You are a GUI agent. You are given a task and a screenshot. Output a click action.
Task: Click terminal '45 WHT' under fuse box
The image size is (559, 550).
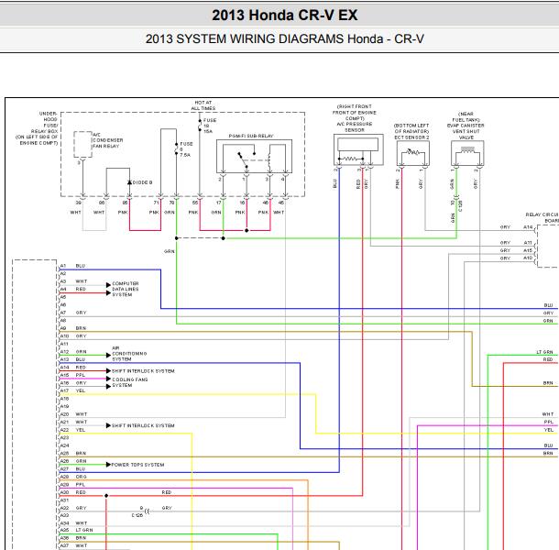(279, 207)
